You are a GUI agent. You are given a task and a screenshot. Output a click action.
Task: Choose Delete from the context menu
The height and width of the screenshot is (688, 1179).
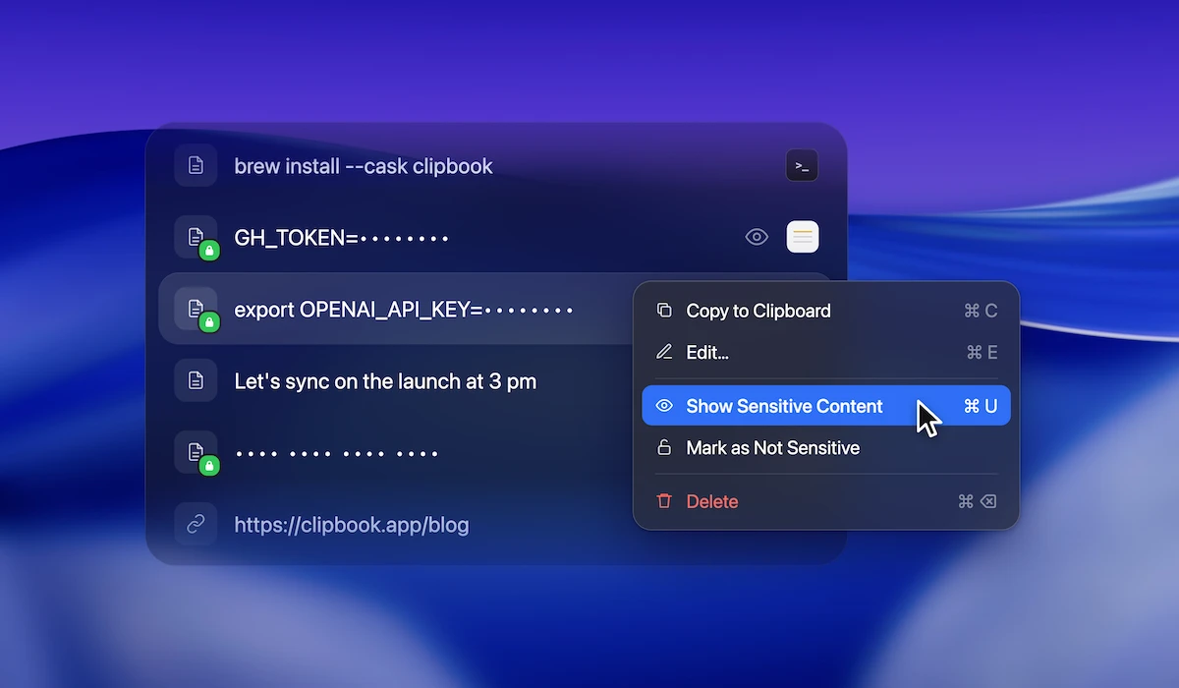[x=826, y=501]
